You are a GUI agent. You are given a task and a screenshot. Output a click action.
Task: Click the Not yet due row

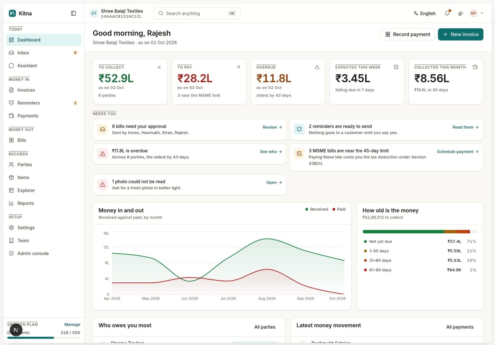pos(420,242)
